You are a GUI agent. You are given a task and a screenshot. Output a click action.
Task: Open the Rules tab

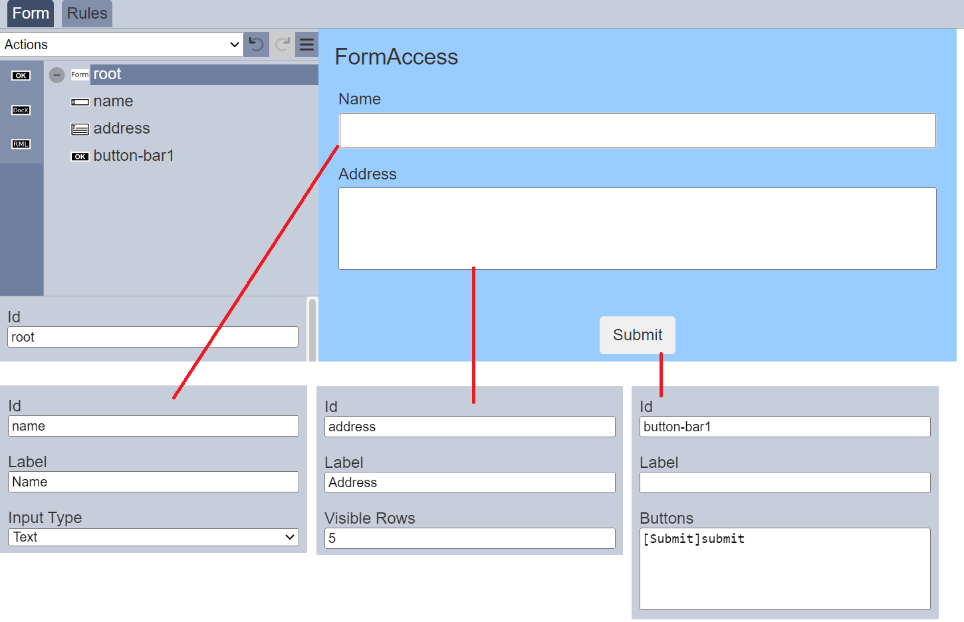pos(87,13)
